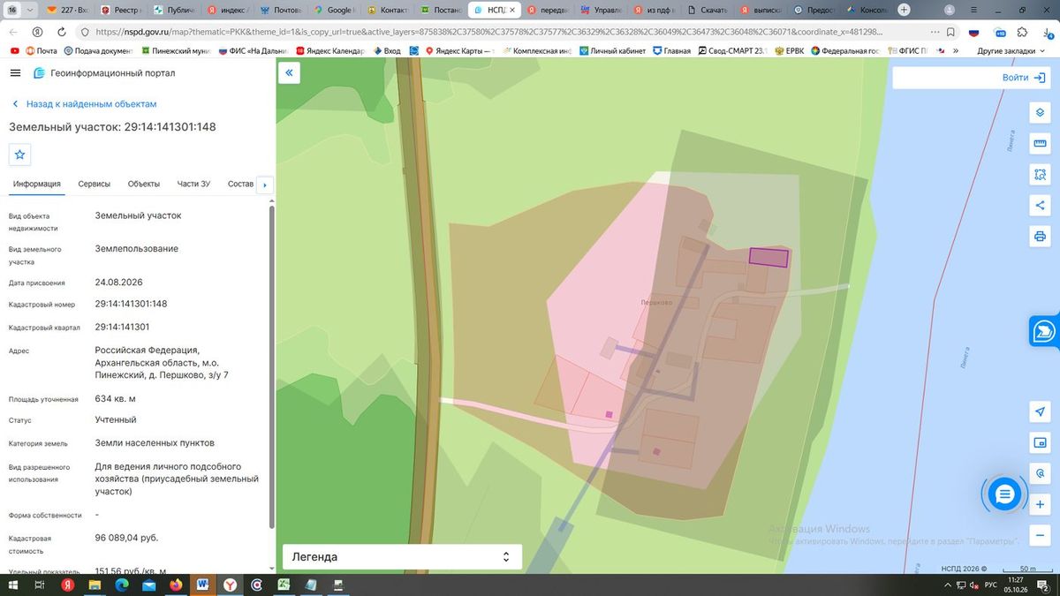This screenshot has height=596, width=1060.
Task: Select the Информация tab
Action: [x=36, y=184]
